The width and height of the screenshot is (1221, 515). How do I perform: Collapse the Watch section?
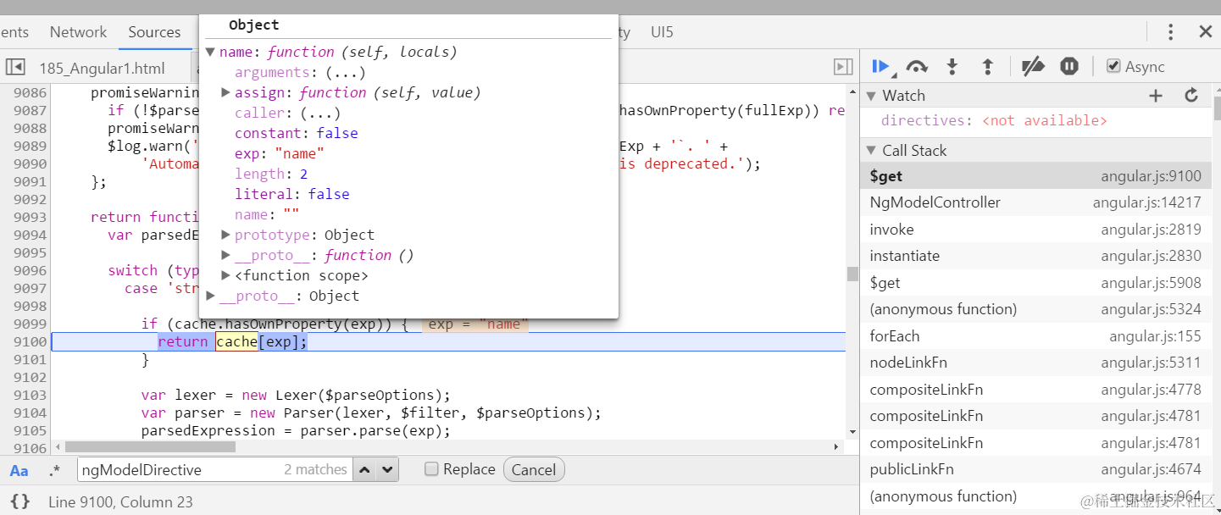(871, 96)
